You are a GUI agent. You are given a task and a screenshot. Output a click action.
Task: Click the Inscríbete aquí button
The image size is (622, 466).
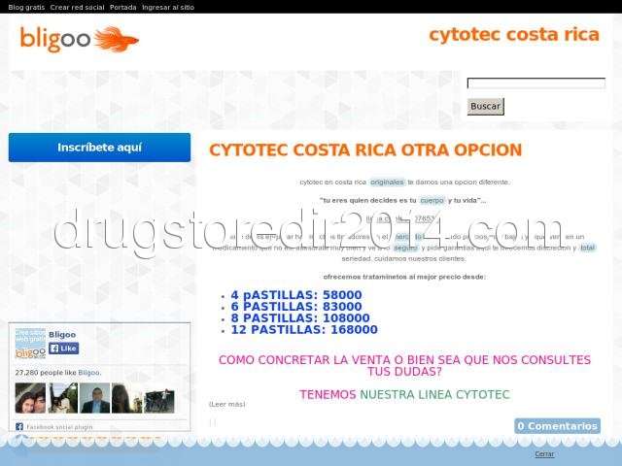pyautogui.click(x=99, y=148)
